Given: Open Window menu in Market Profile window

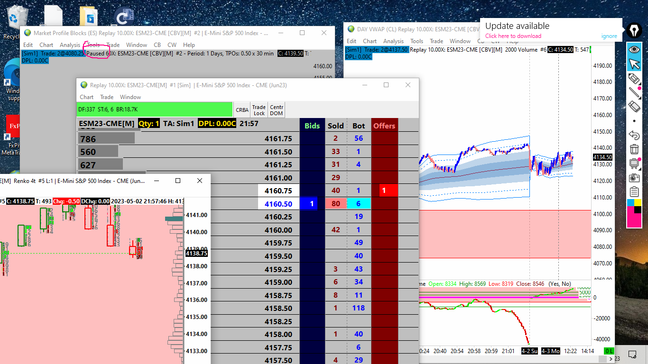Looking at the screenshot, I should [136, 45].
